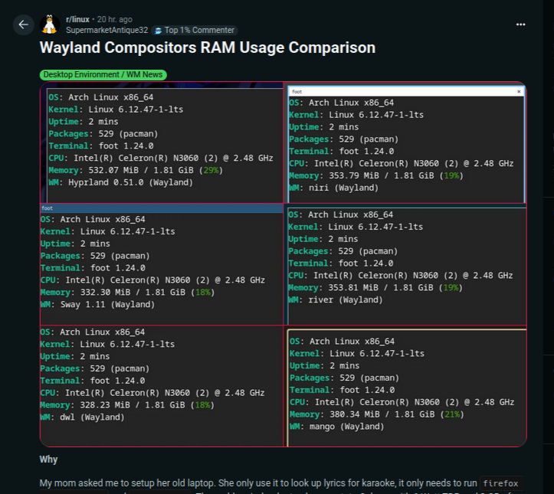The width and height of the screenshot is (554, 494).
Task: Click 'Memory: 353.81 MiB' line in image
Action: coord(375,288)
